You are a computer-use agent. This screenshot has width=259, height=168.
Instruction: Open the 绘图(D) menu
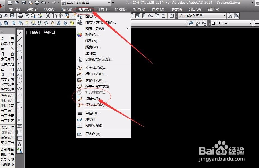coord(121,10)
